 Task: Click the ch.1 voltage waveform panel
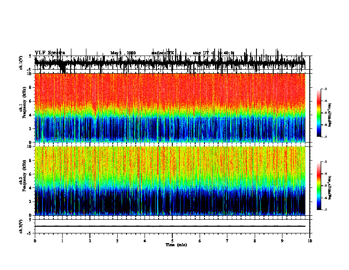[172, 63]
